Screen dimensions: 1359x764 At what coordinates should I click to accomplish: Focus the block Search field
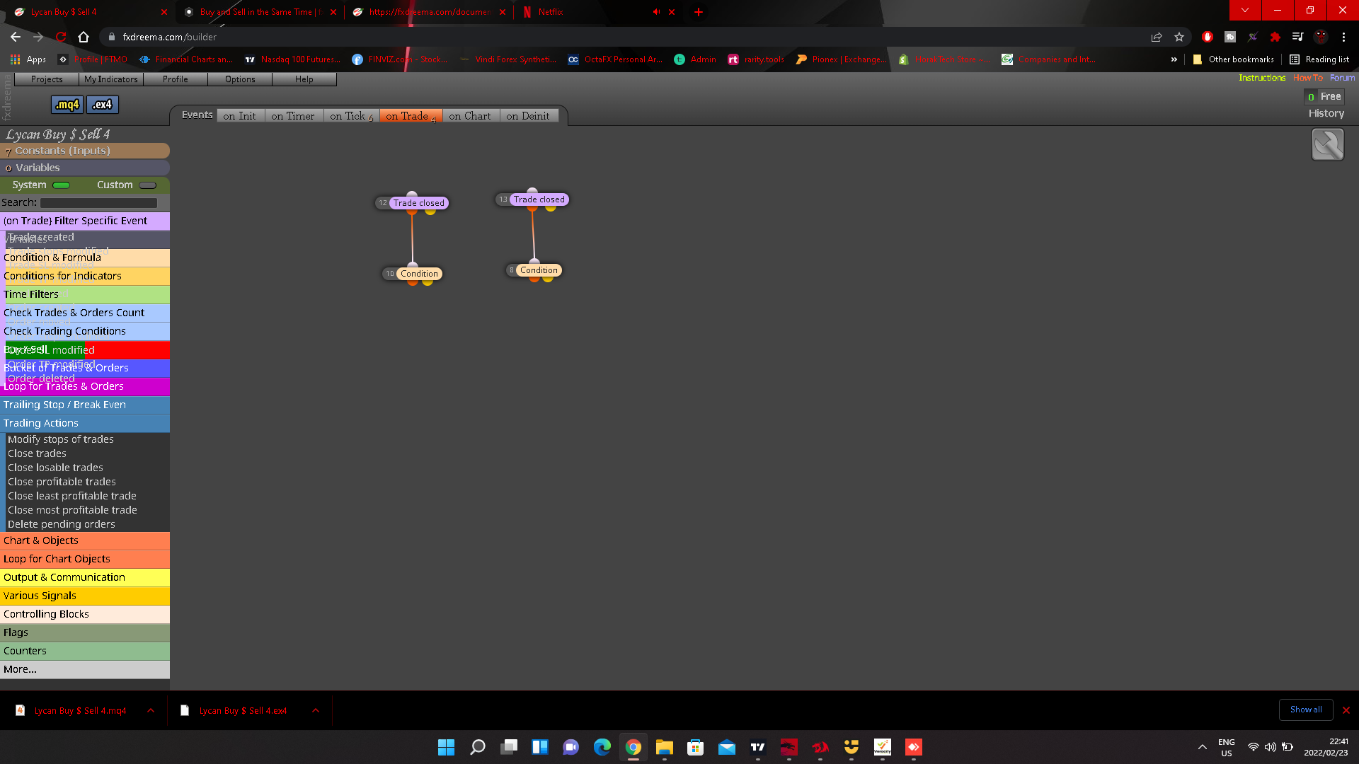[x=98, y=203]
